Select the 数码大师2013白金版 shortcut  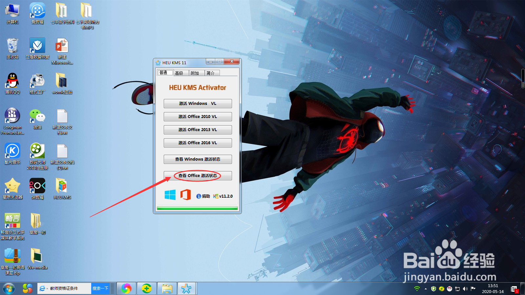point(37,156)
